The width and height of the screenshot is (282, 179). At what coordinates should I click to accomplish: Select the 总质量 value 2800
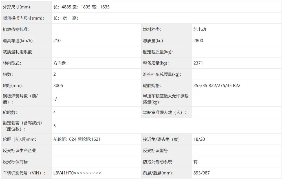(199, 40)
